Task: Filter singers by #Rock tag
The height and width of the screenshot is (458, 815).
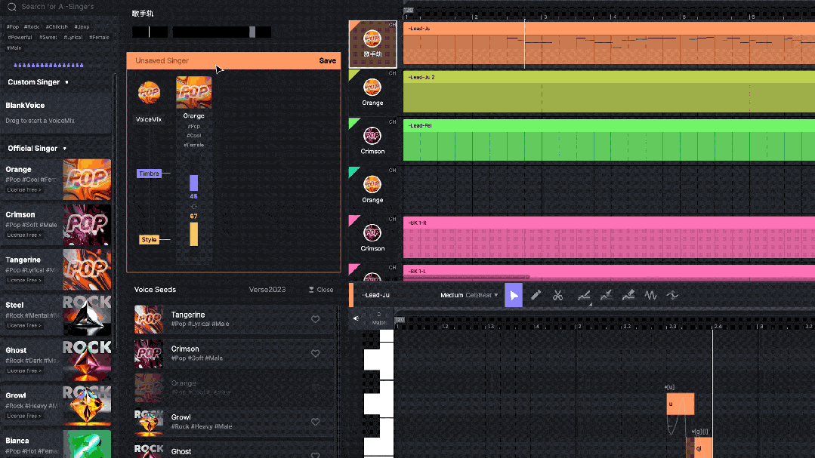Action: [x=33, y=27]
